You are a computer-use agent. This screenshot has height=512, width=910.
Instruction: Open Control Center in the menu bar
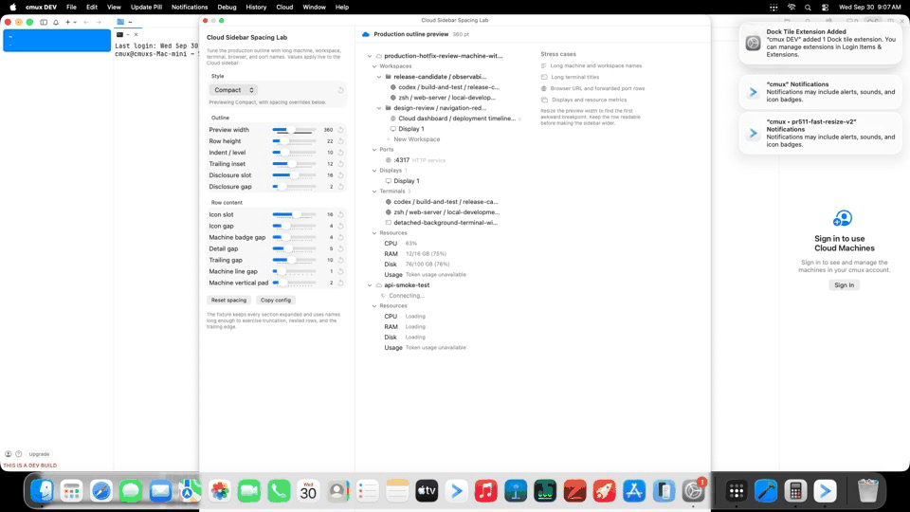825,8
